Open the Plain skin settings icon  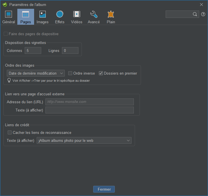click(x=111, y=14)
